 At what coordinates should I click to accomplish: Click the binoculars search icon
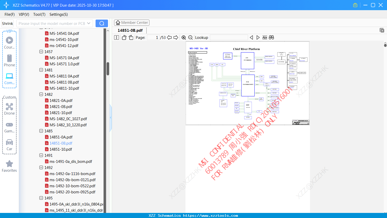point(271,38)
